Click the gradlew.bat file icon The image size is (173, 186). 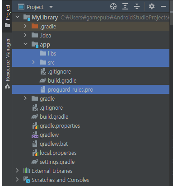coord(35,144)
